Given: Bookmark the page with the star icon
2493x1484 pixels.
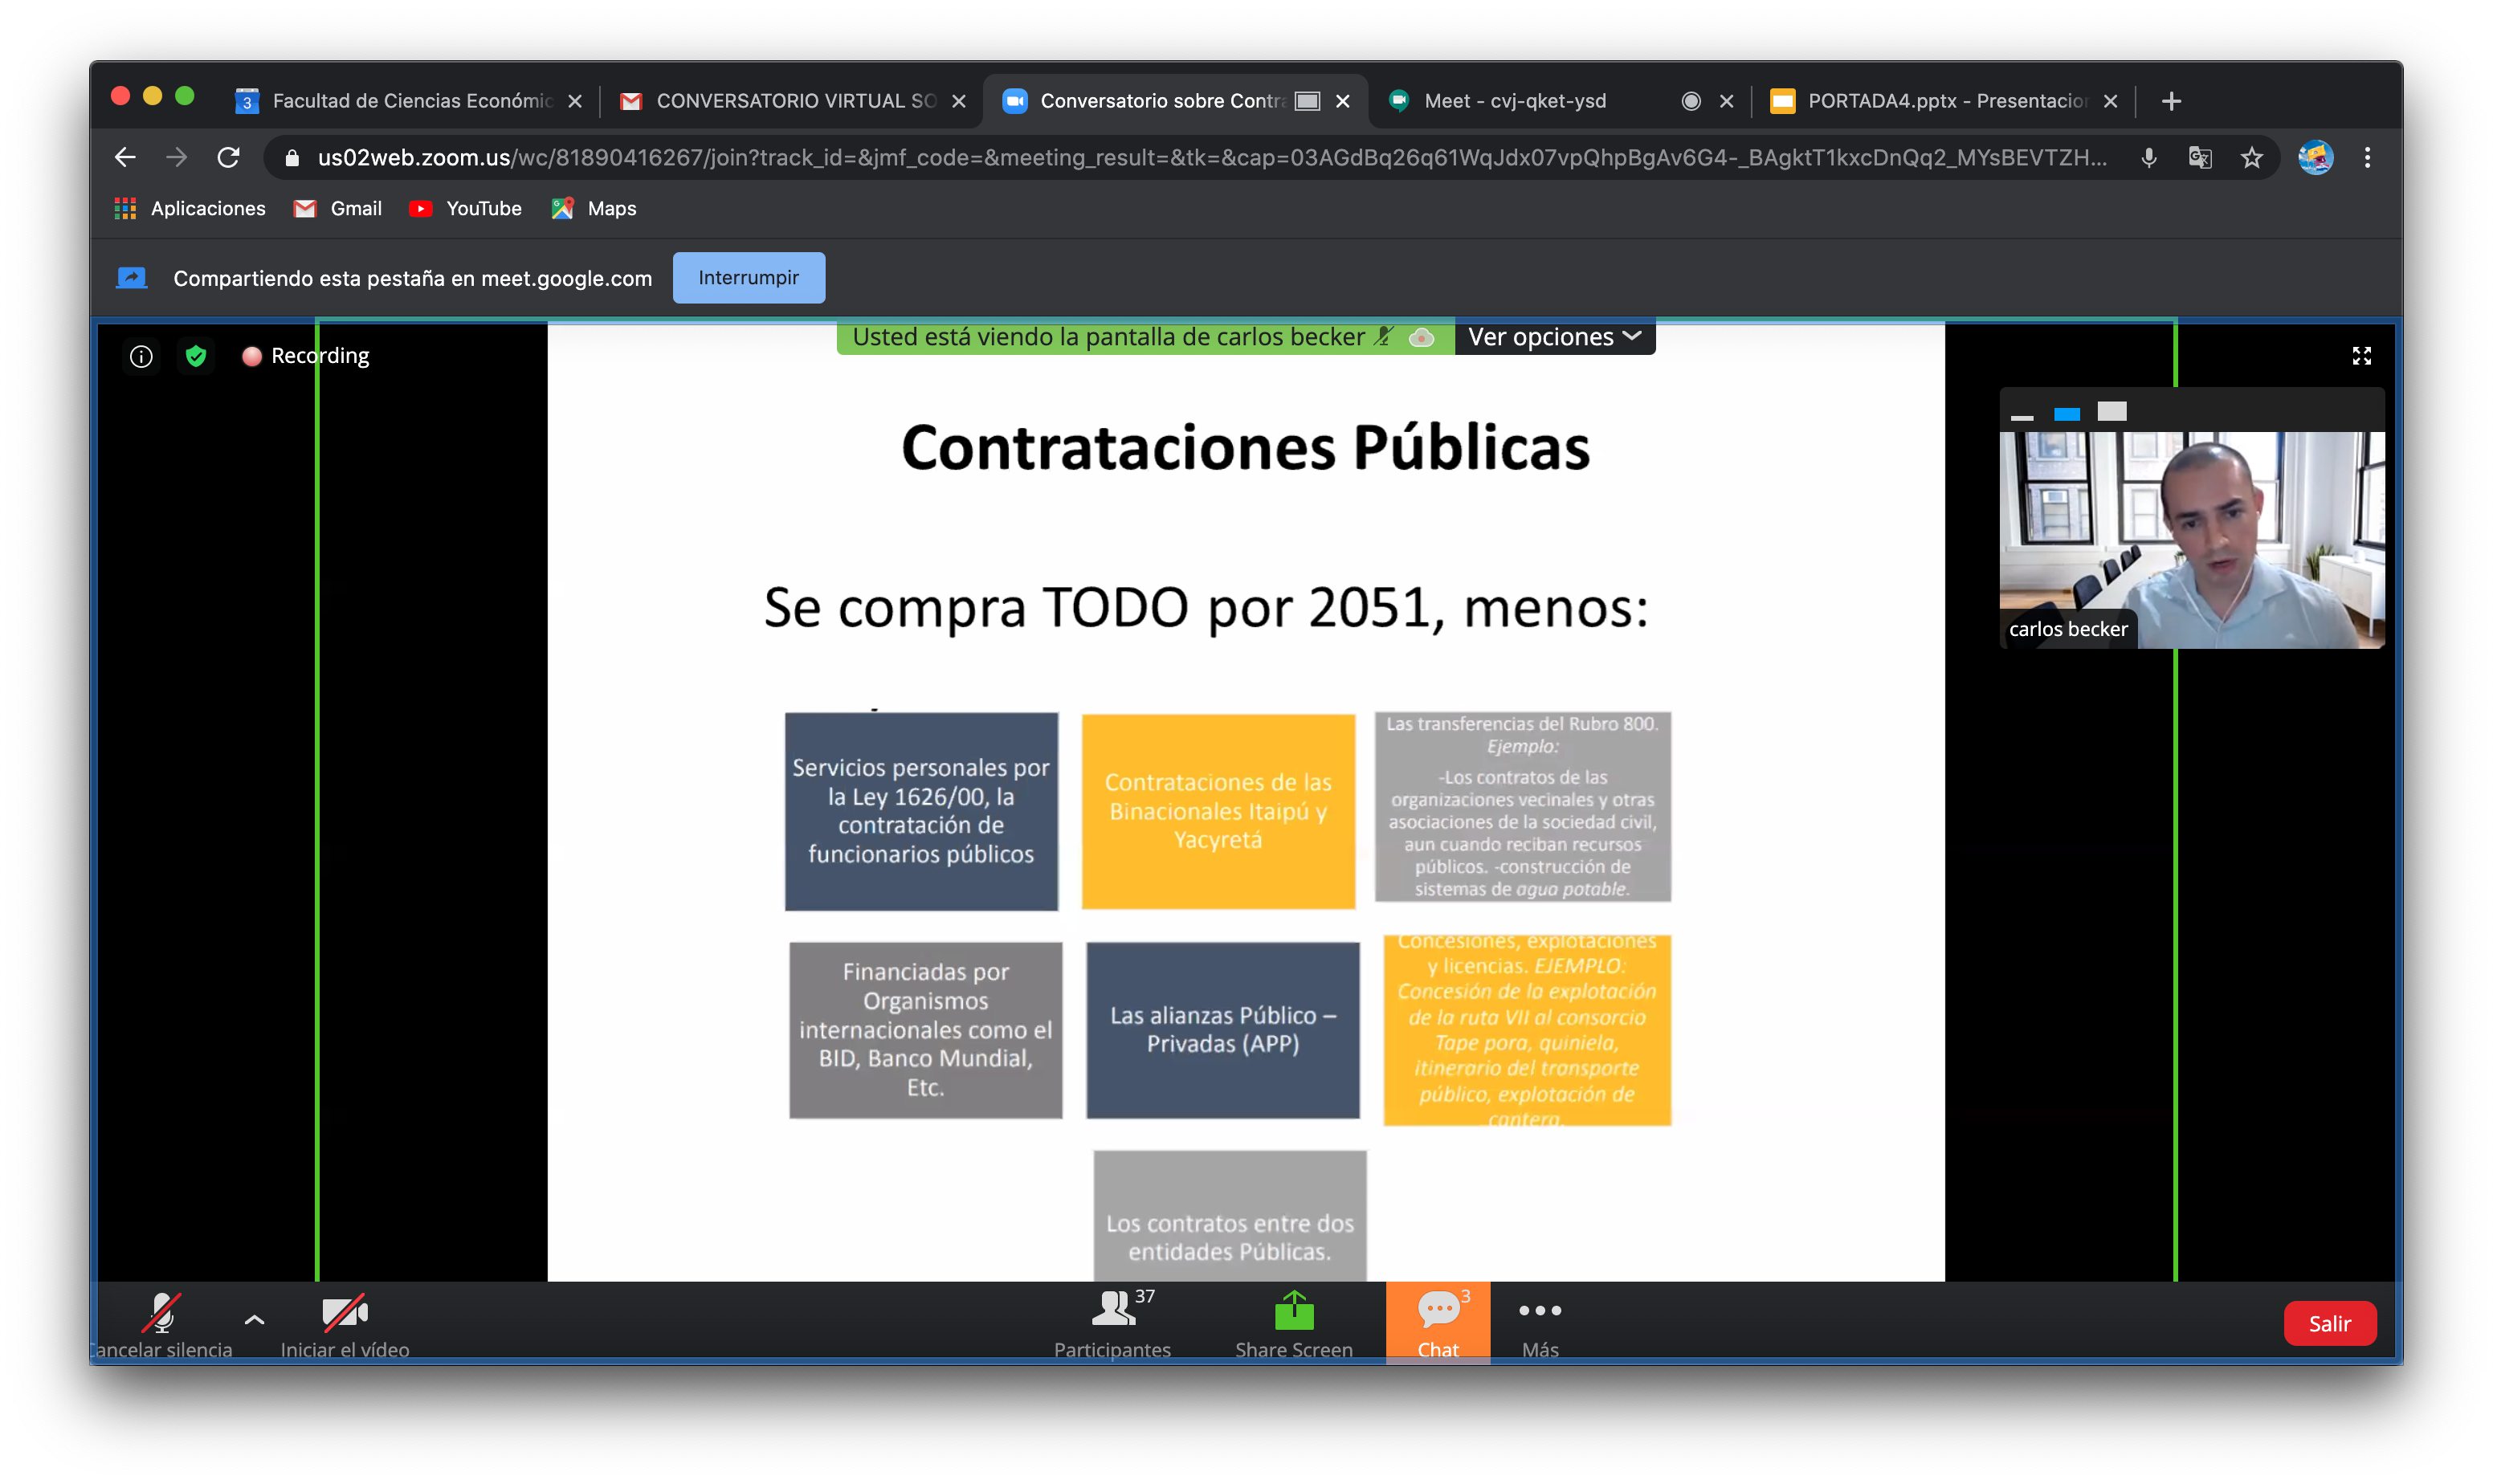Looking at the screenshot, I should 2251,158.
